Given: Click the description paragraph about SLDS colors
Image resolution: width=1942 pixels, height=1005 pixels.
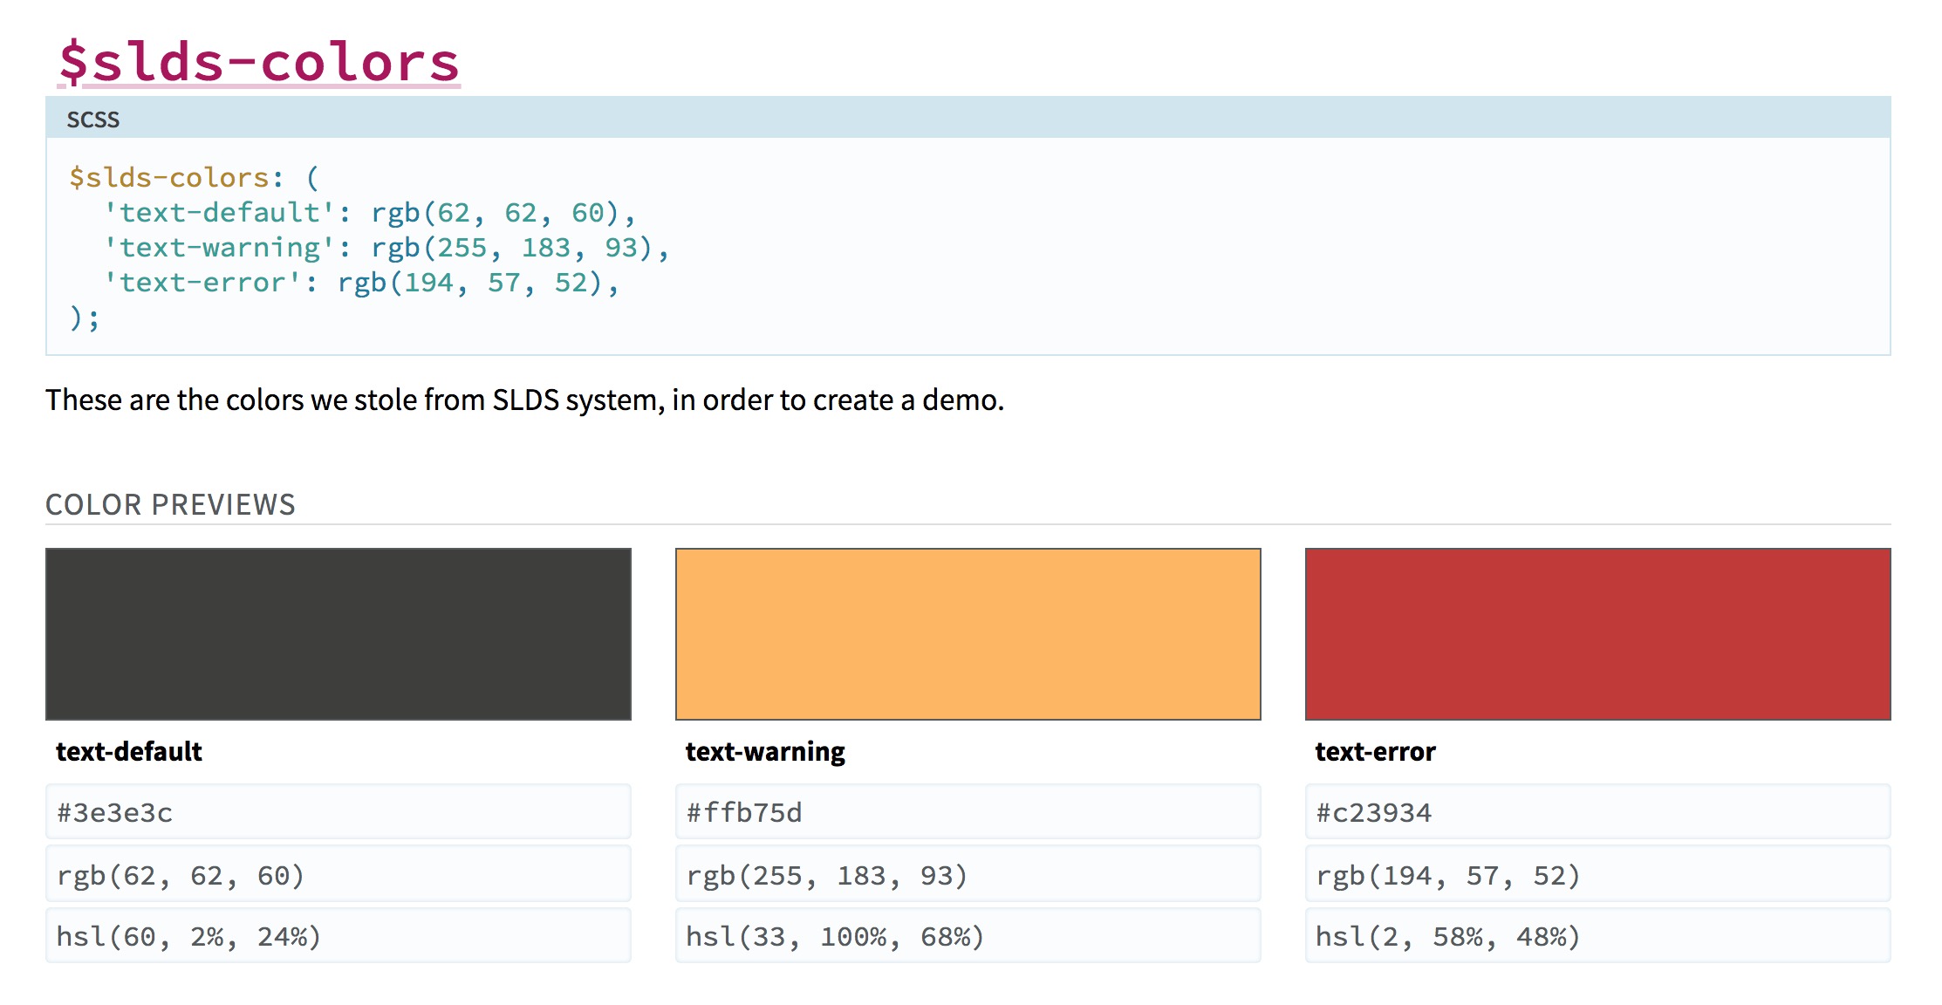Looking at the screenshot, I should [525, 400].
